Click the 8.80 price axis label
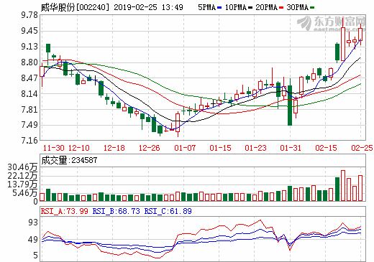This screenshot has height=262, width=374. [x=29, y=62]
